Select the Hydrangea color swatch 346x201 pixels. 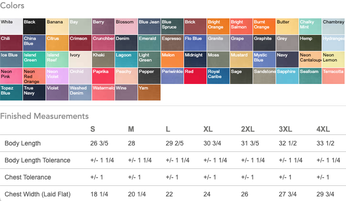pos(333,43)
